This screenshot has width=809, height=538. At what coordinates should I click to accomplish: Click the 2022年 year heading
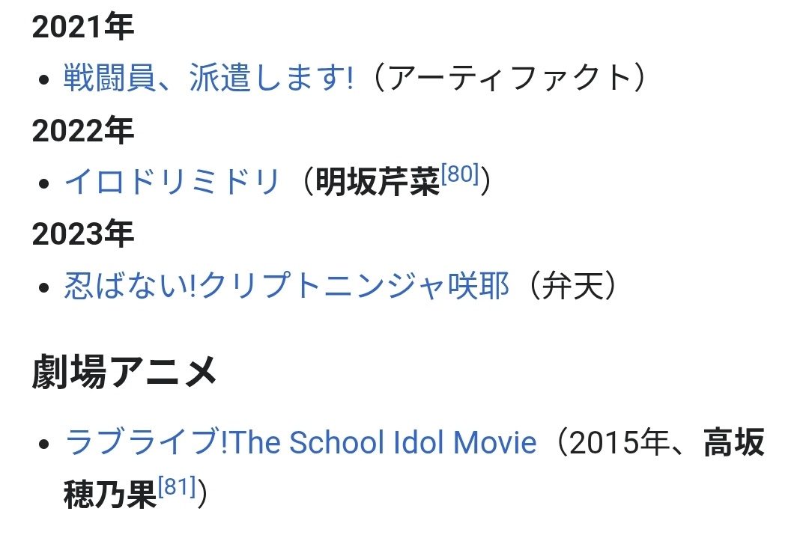point(83,130)
